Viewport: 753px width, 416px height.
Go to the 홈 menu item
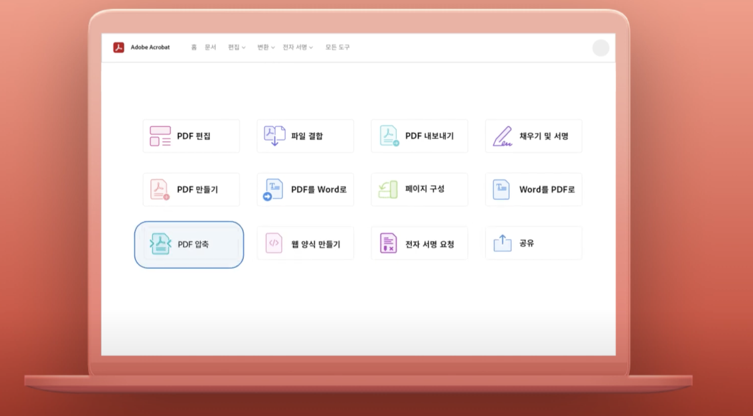pos(194,47)
